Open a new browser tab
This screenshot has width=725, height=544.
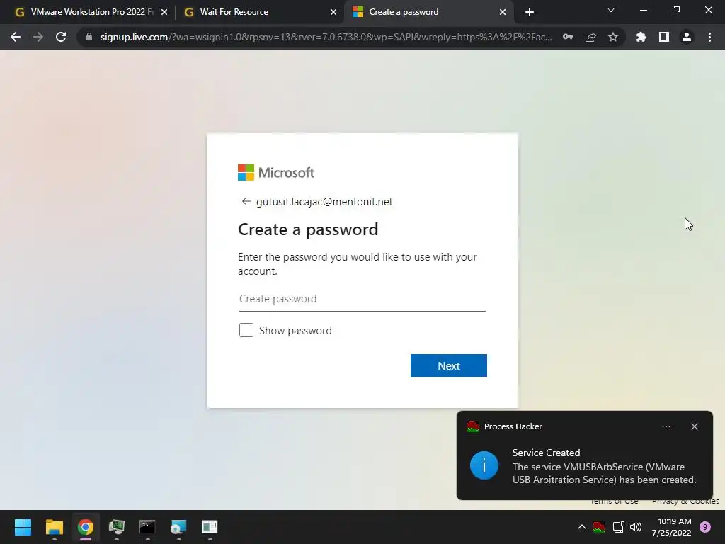530,13
